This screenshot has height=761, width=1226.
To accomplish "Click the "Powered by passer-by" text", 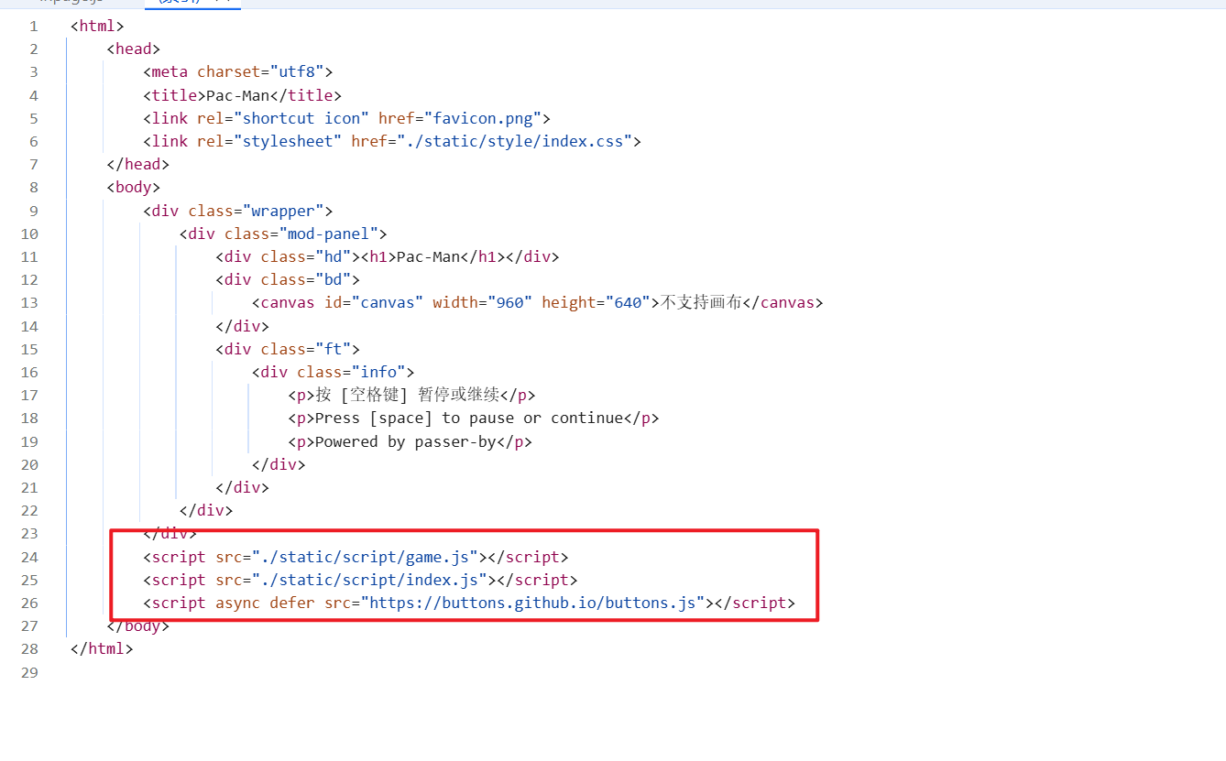I will [x=410, y=441].
